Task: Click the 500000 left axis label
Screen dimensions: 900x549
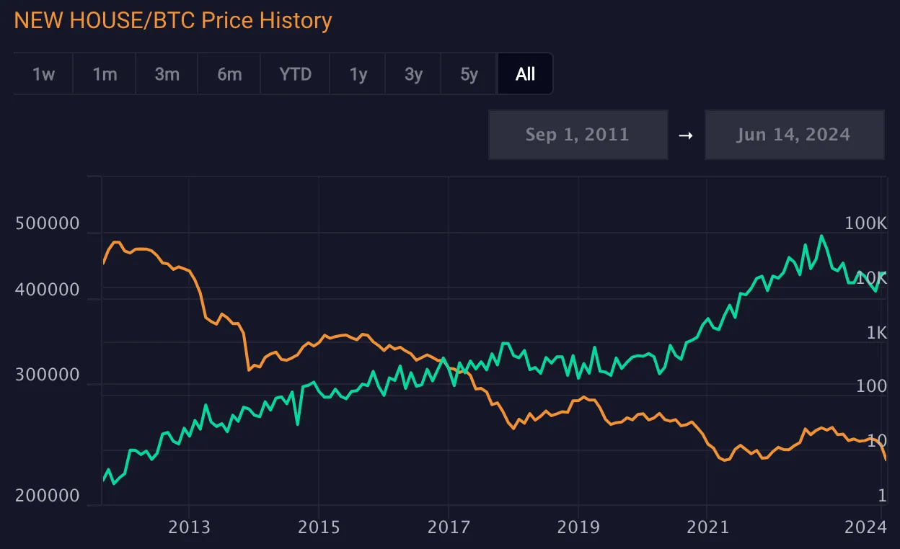Action: click(x=48, y=224)
